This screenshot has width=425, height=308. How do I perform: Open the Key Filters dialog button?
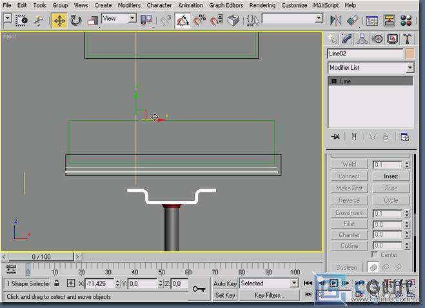[x=269, y=295]
